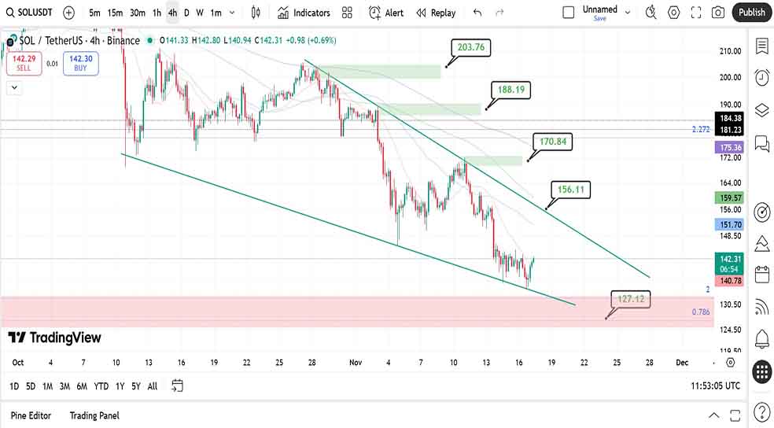Open the Pine Editor tab
774x428 pixels.
tap(31, 415)
